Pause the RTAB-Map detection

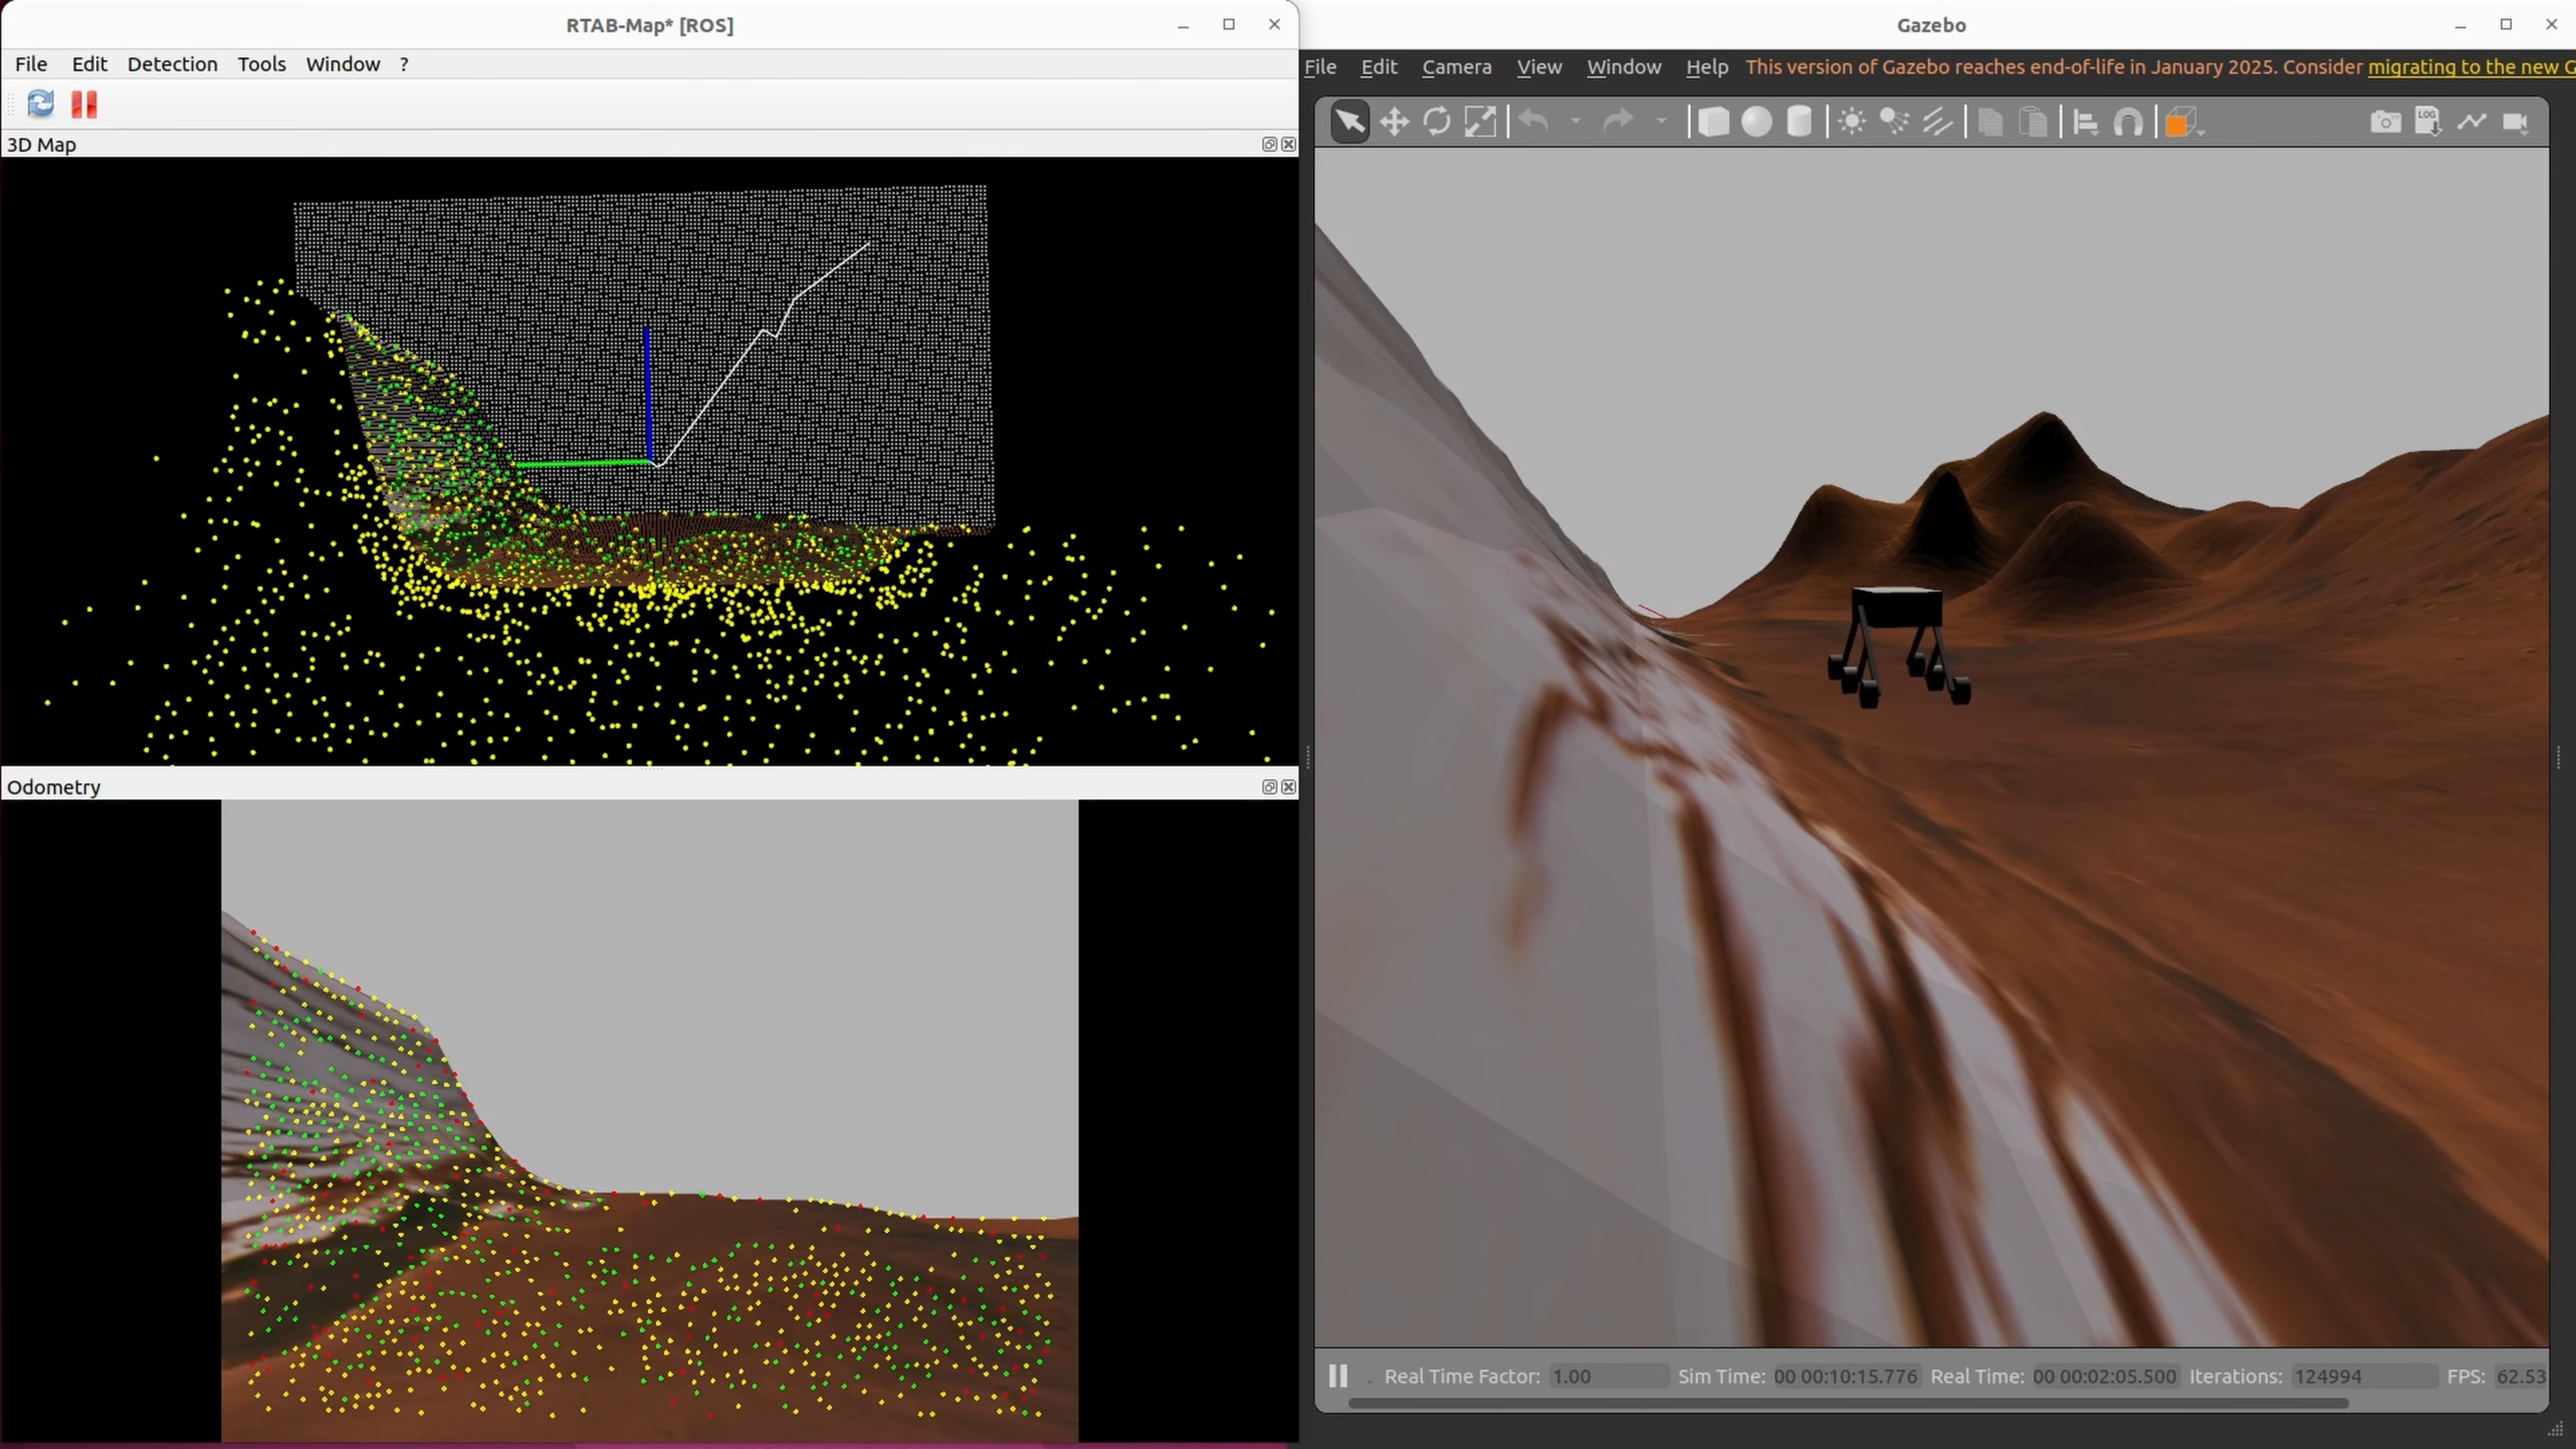[84, 104]
